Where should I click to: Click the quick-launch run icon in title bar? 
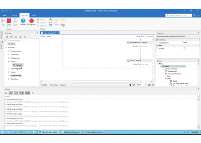click(x=7, y=11)
